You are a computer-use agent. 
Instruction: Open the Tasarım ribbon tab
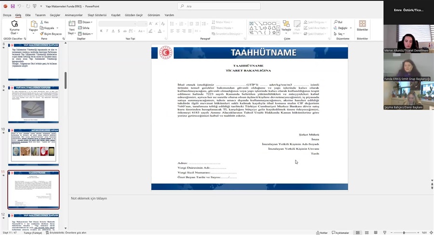[x=40, y=15]
